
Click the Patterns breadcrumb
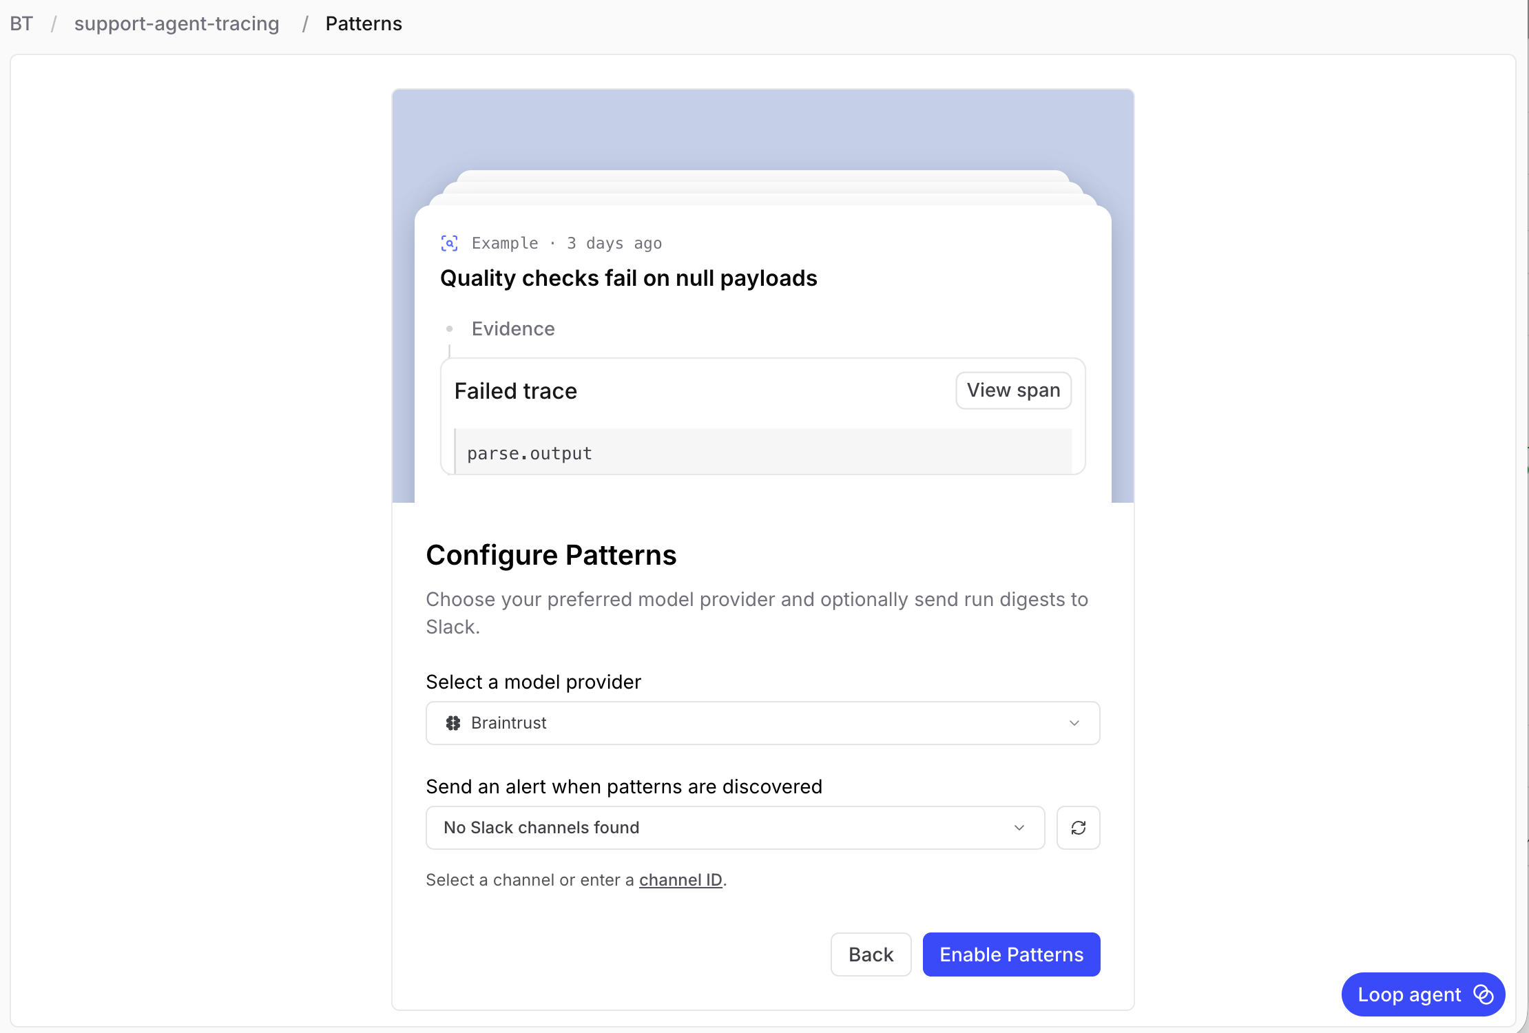coord(364,23)
